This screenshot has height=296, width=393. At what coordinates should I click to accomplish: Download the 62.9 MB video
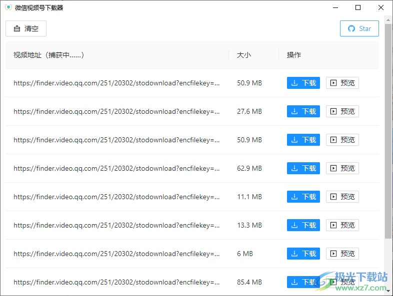coord(303,168)
